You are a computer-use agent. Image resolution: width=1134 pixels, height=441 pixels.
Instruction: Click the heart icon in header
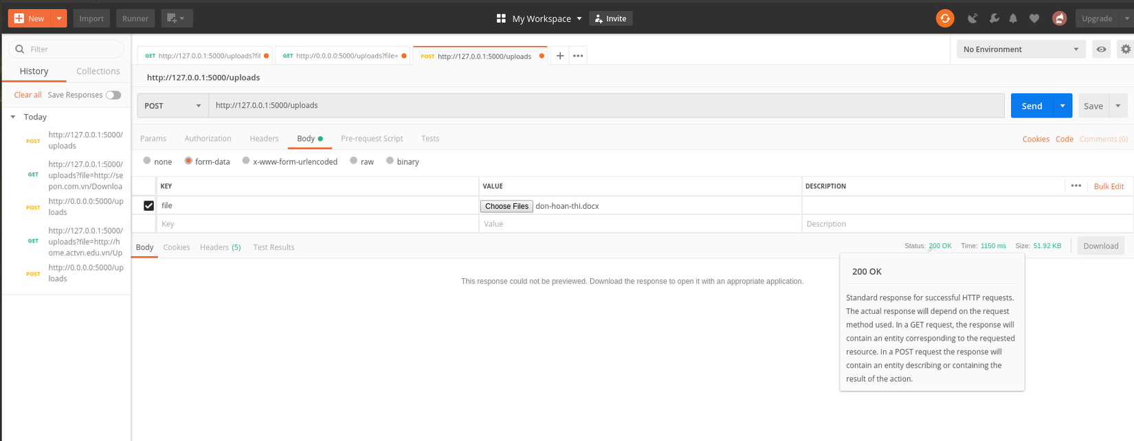(x=1034, y=19)
